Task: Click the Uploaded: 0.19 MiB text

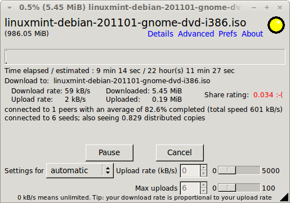Action: coord(144,100)
